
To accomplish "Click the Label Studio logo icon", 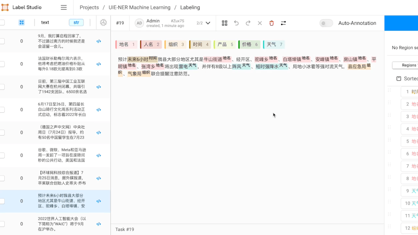I will [5, 7].
